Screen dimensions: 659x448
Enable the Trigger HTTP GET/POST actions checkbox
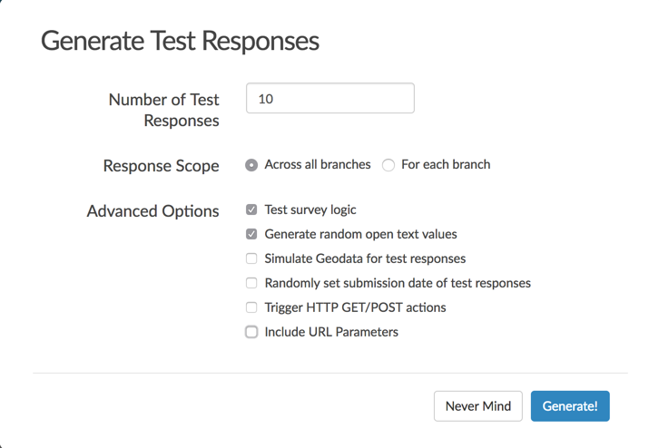[251, 307]
